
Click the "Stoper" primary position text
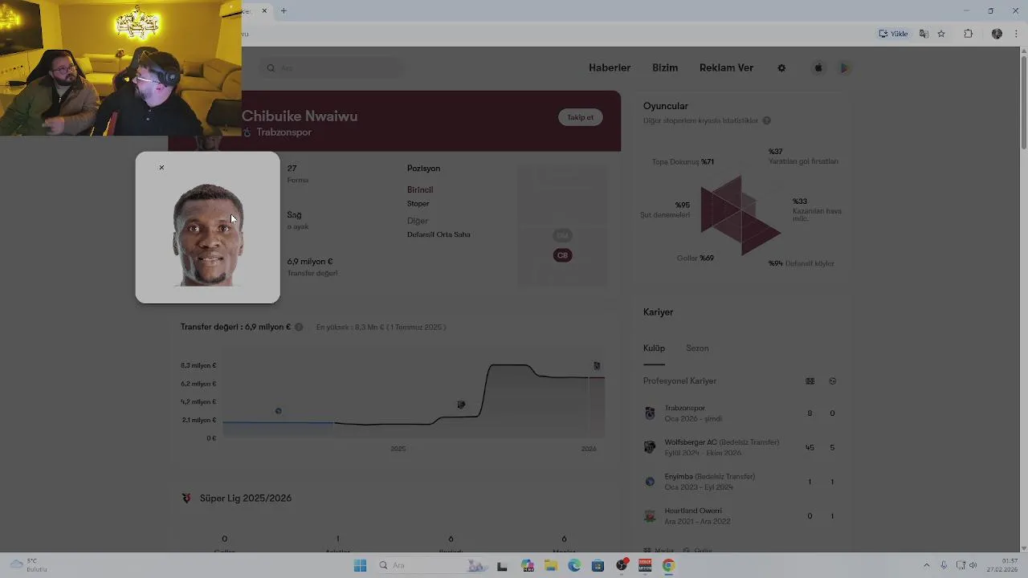418,204
